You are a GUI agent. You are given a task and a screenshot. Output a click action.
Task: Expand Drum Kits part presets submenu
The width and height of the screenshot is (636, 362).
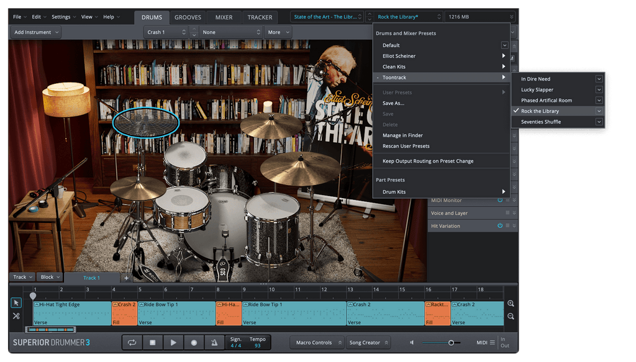pyautogui.click(x=503, y=192)
